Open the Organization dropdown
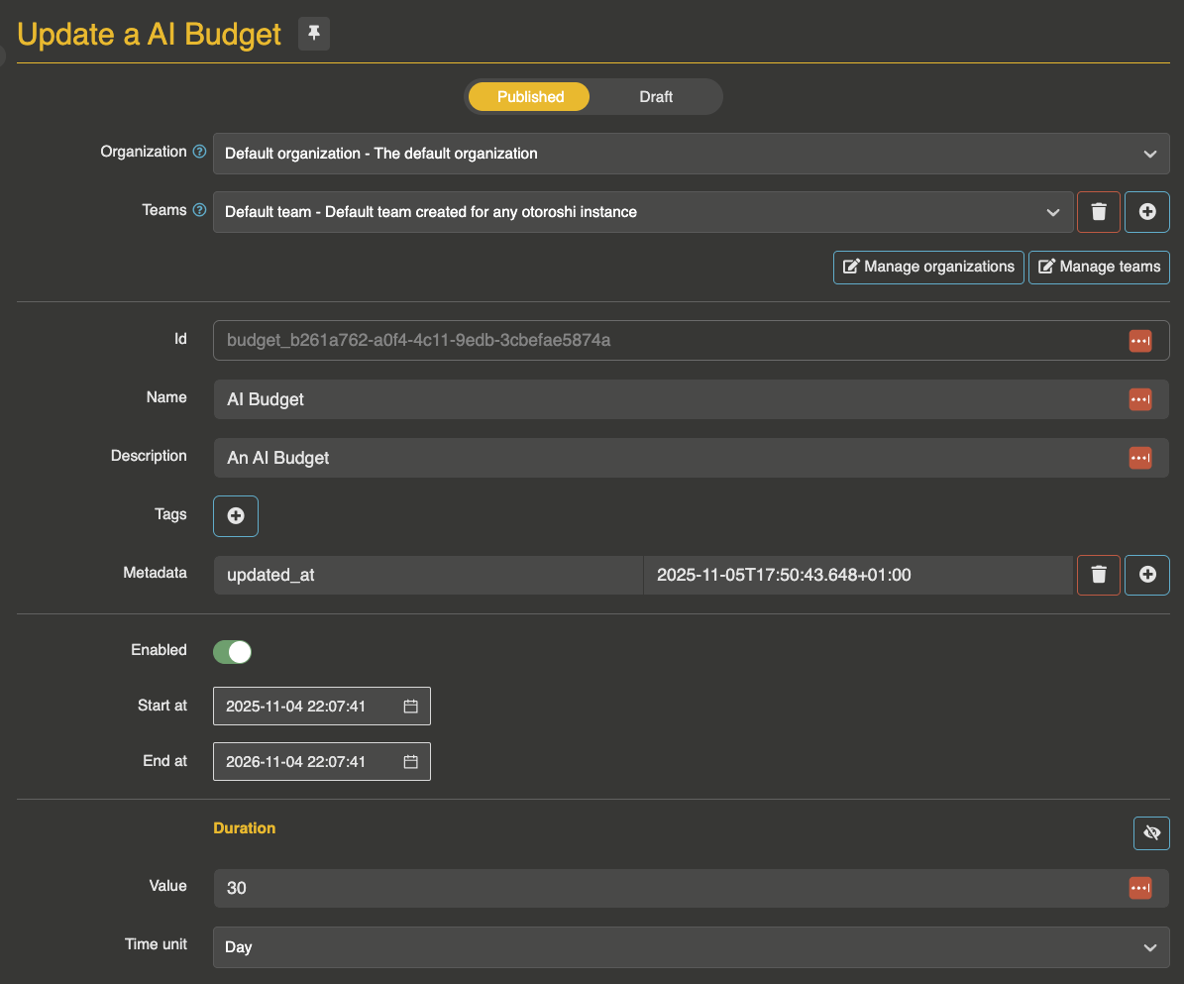This screenshot has height=984, width=1184. [x=691, y=154]
